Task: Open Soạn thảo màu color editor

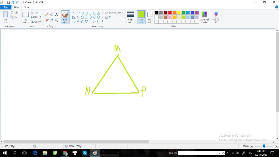Action: 204,17
